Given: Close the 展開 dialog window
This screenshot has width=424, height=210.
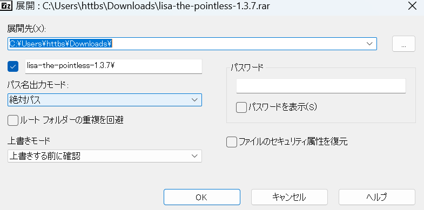Looking at the screenshot, I should coord(412,6).
